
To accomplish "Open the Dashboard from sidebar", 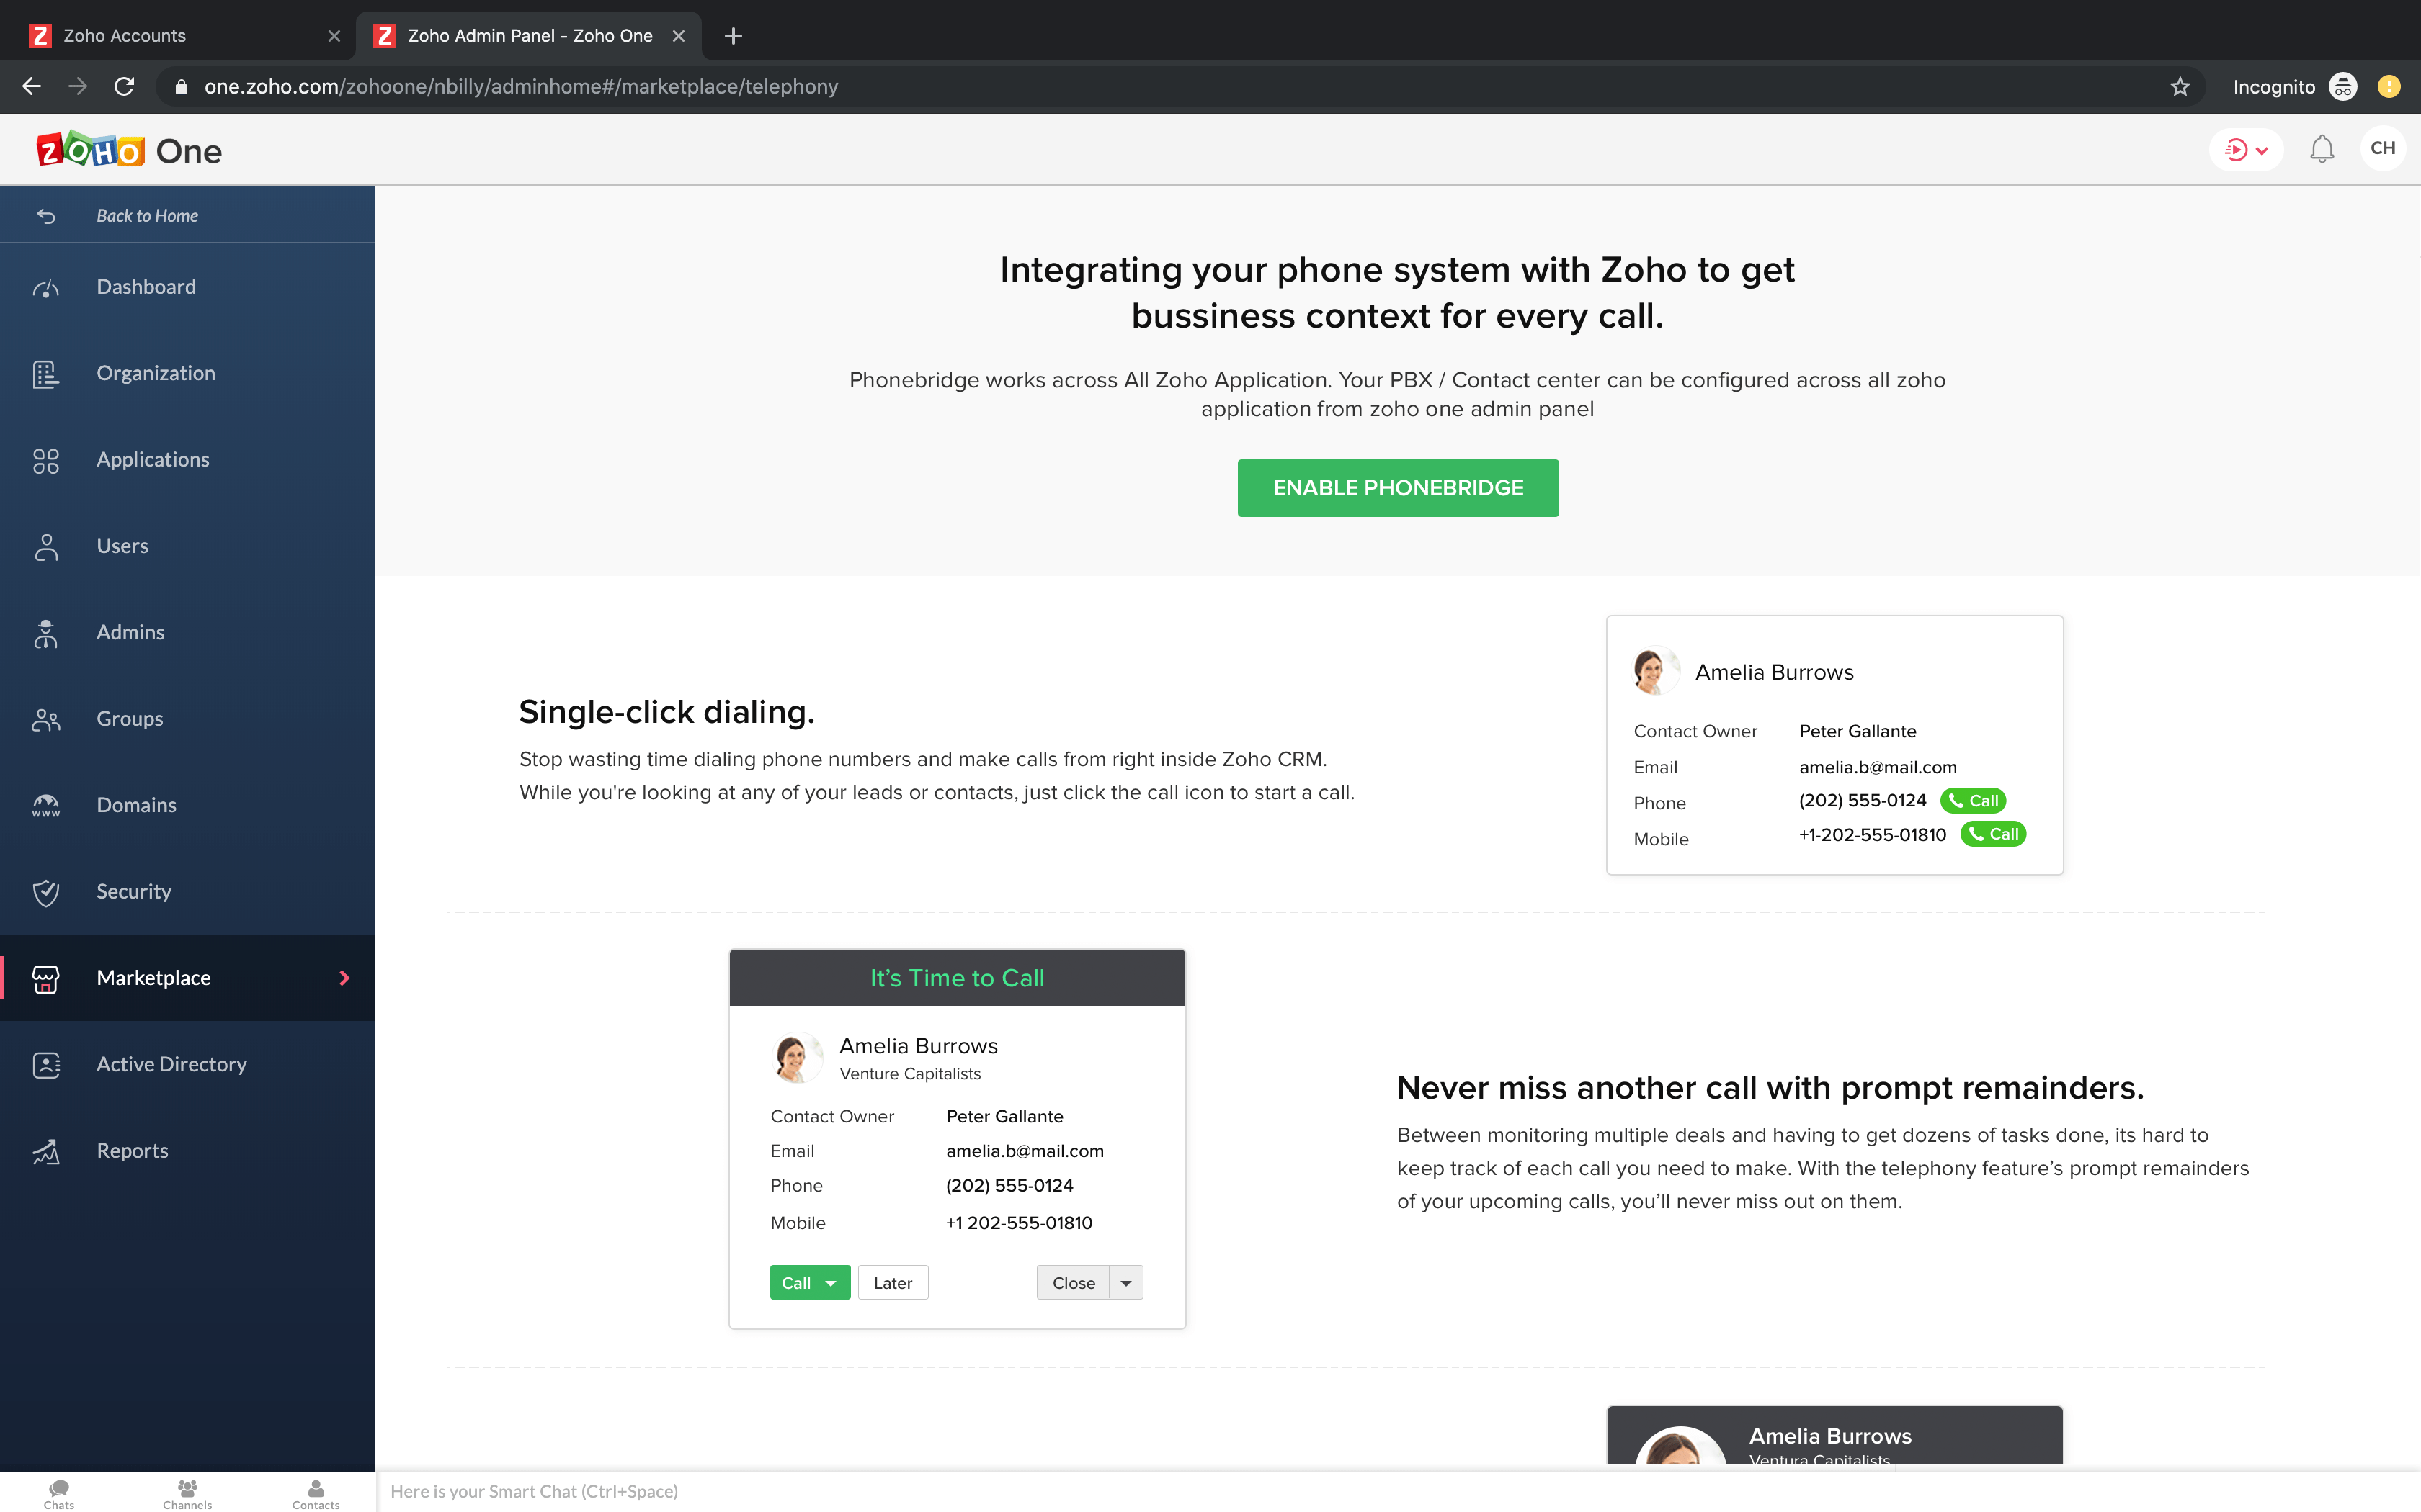I will tap(146, 287).
